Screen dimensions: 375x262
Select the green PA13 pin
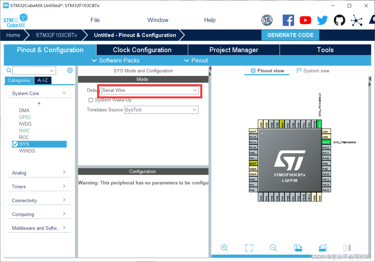(x=326, y=142)
